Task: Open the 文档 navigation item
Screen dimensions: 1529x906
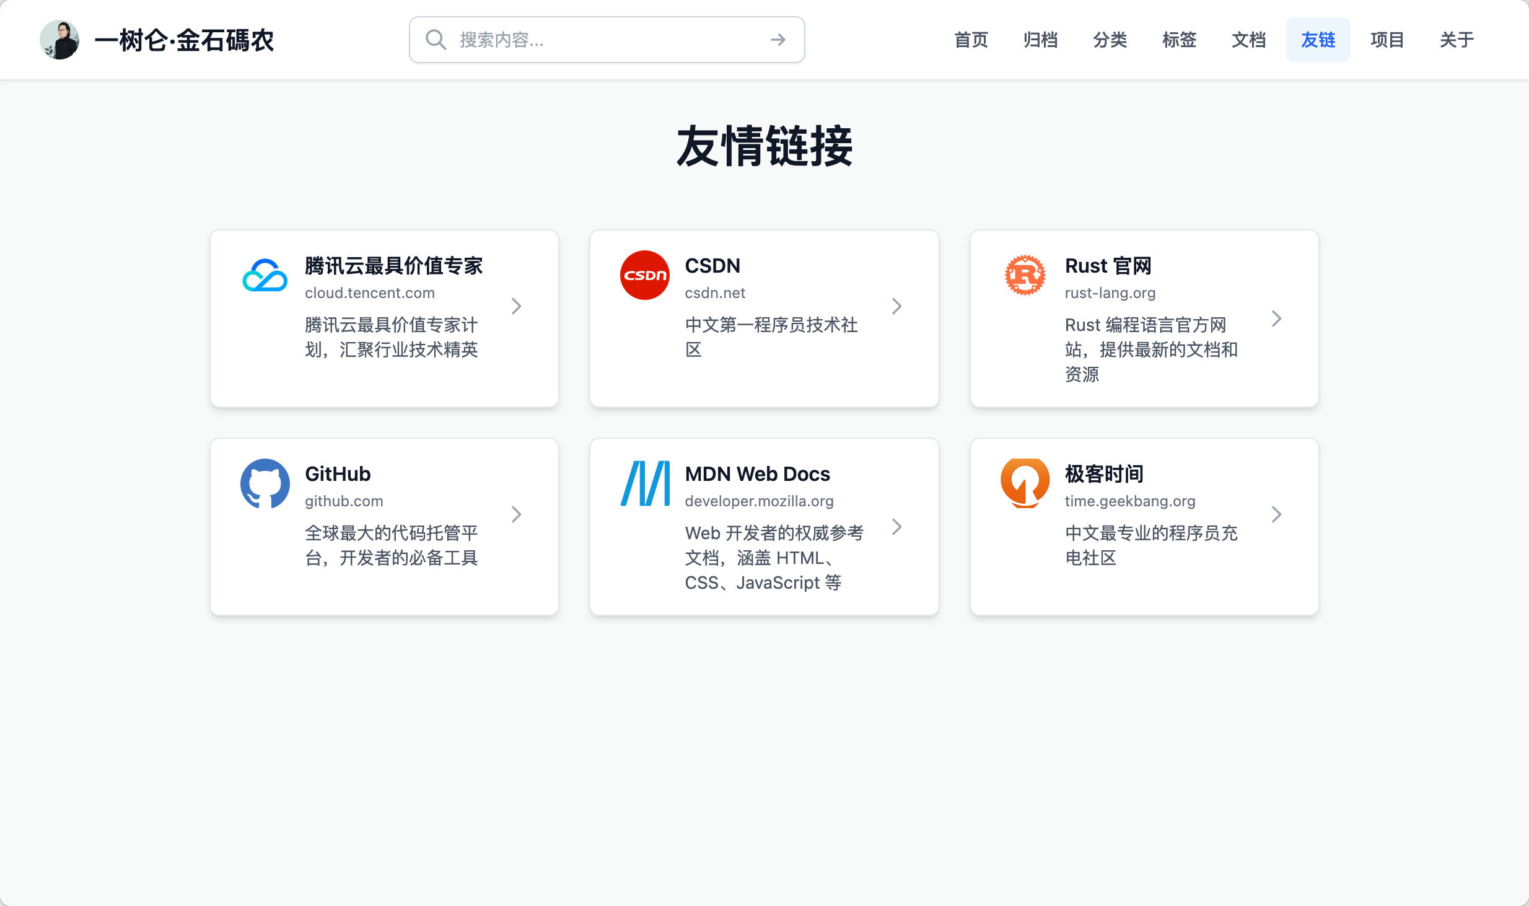Action: tap(1248, 40)
